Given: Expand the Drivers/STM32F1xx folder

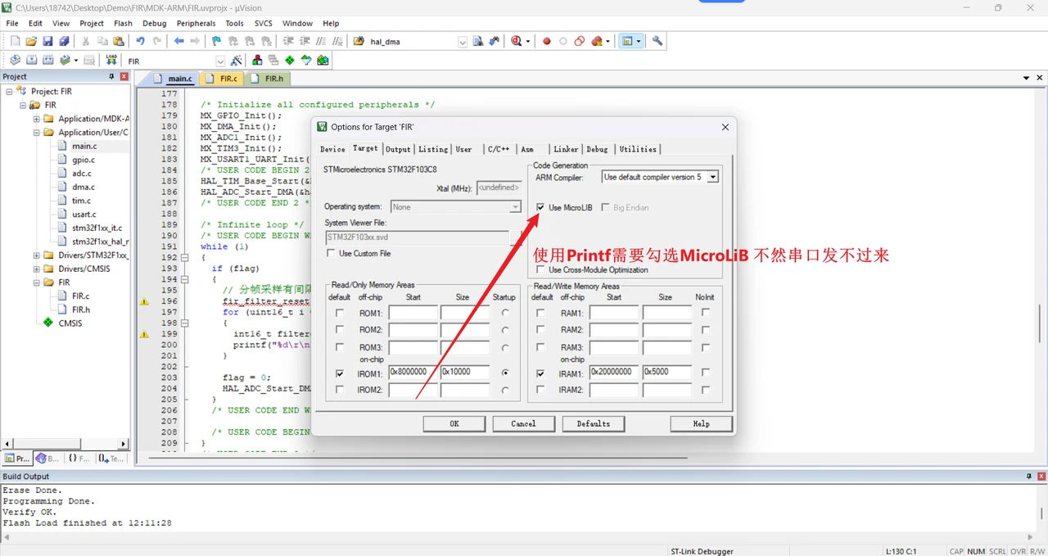Looking at the screenshot, I should [36, 255].
